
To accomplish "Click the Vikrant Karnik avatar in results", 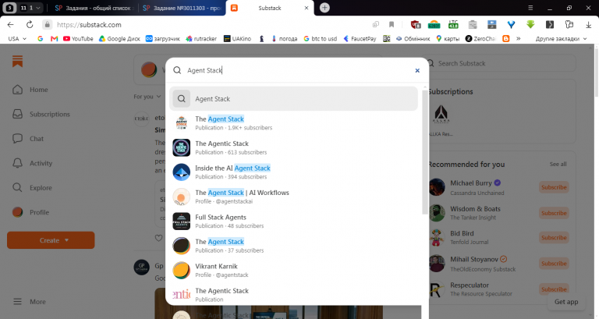I will (x=181, y=270).
